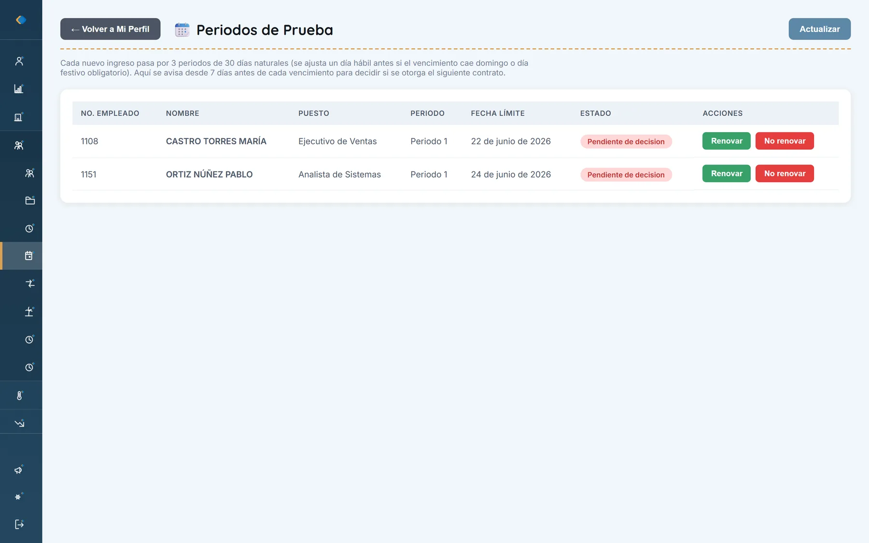
Task: Click the thermometer icon in sidebar
Action: [x=19, y=395]
